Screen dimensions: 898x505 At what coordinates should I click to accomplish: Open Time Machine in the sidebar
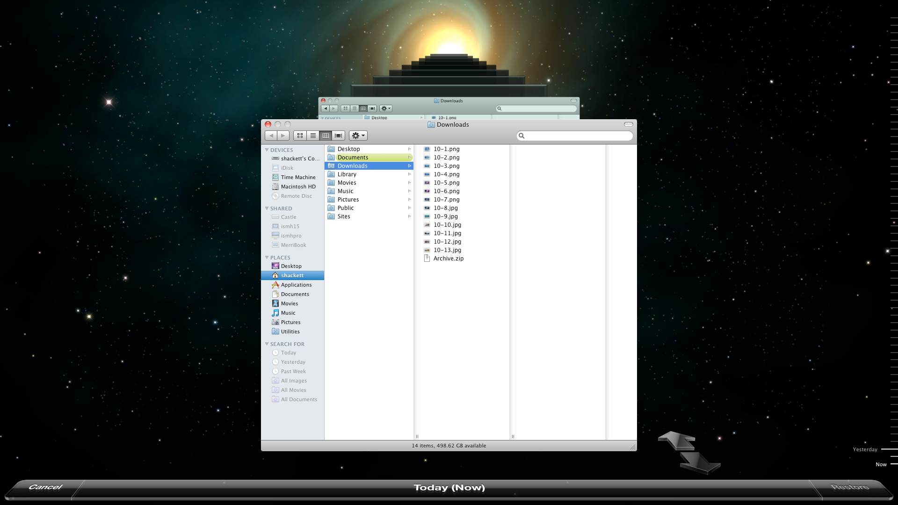(298, 177)
